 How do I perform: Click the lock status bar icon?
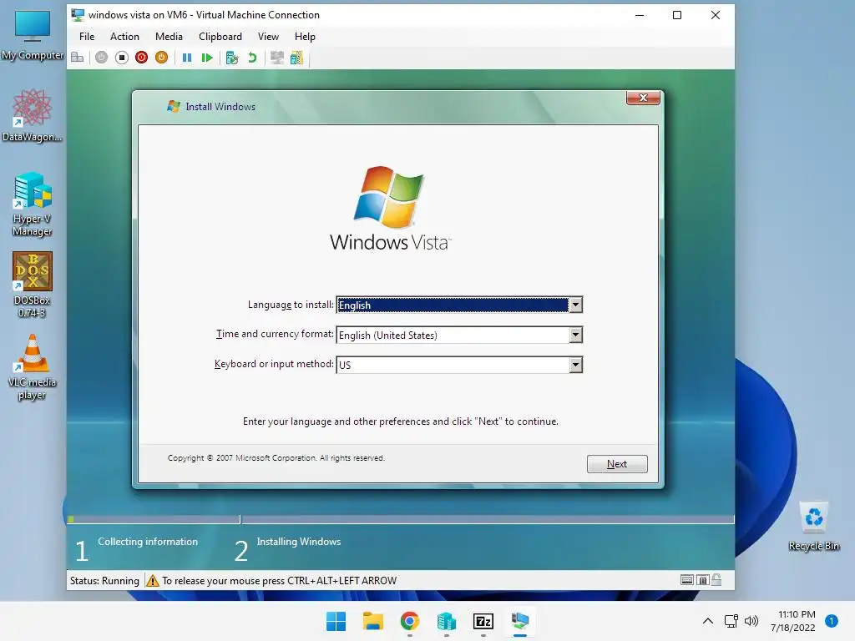coord(716,580)
